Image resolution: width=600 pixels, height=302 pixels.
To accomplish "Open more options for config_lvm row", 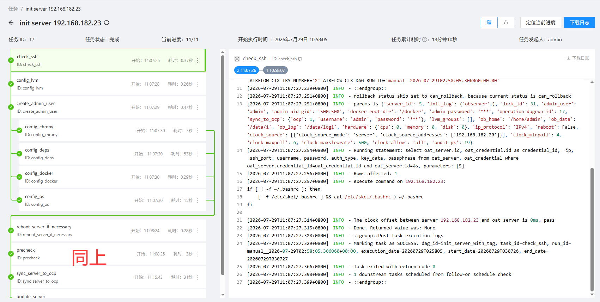I will pos(197,84).
